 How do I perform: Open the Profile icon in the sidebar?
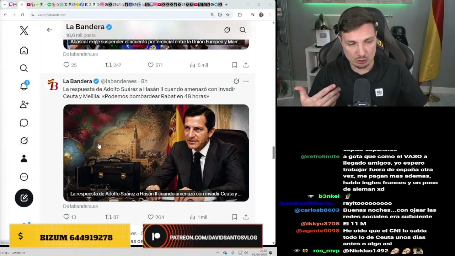pos(24,159)
